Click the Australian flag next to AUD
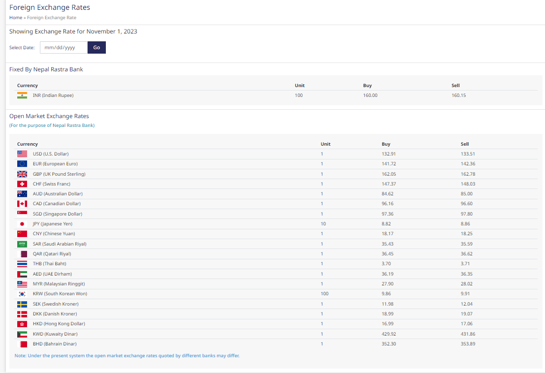Image resolution: width=545 pixels, height=373 pixels. [x=22, y=194]
